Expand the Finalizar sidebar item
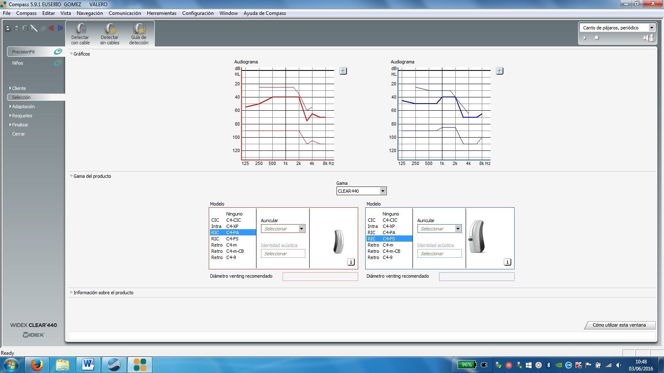The height and width of the screenshot is (373, 664). click(10, 125)
